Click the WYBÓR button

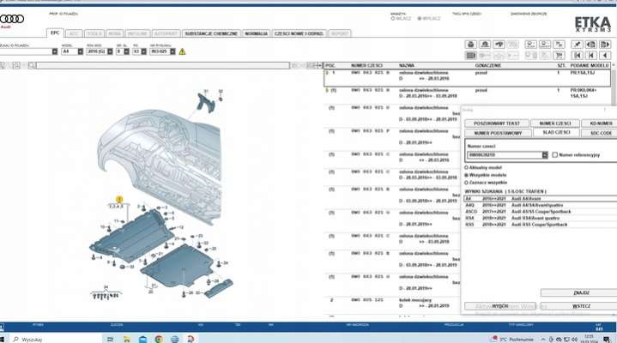click(x=499, y=306)
